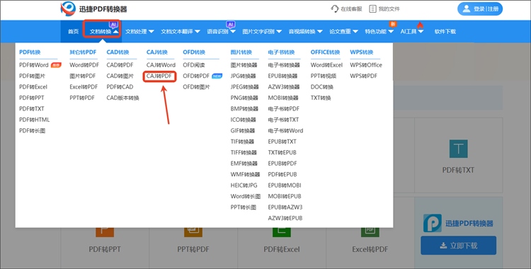Select PDF转长图 menu entry
This screenshot has width=531, height=269.
[x=32, y=130]
